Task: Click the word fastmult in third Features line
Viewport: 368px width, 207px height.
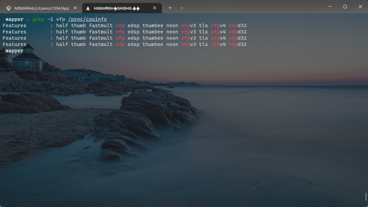Action: [x=100, y=38]
